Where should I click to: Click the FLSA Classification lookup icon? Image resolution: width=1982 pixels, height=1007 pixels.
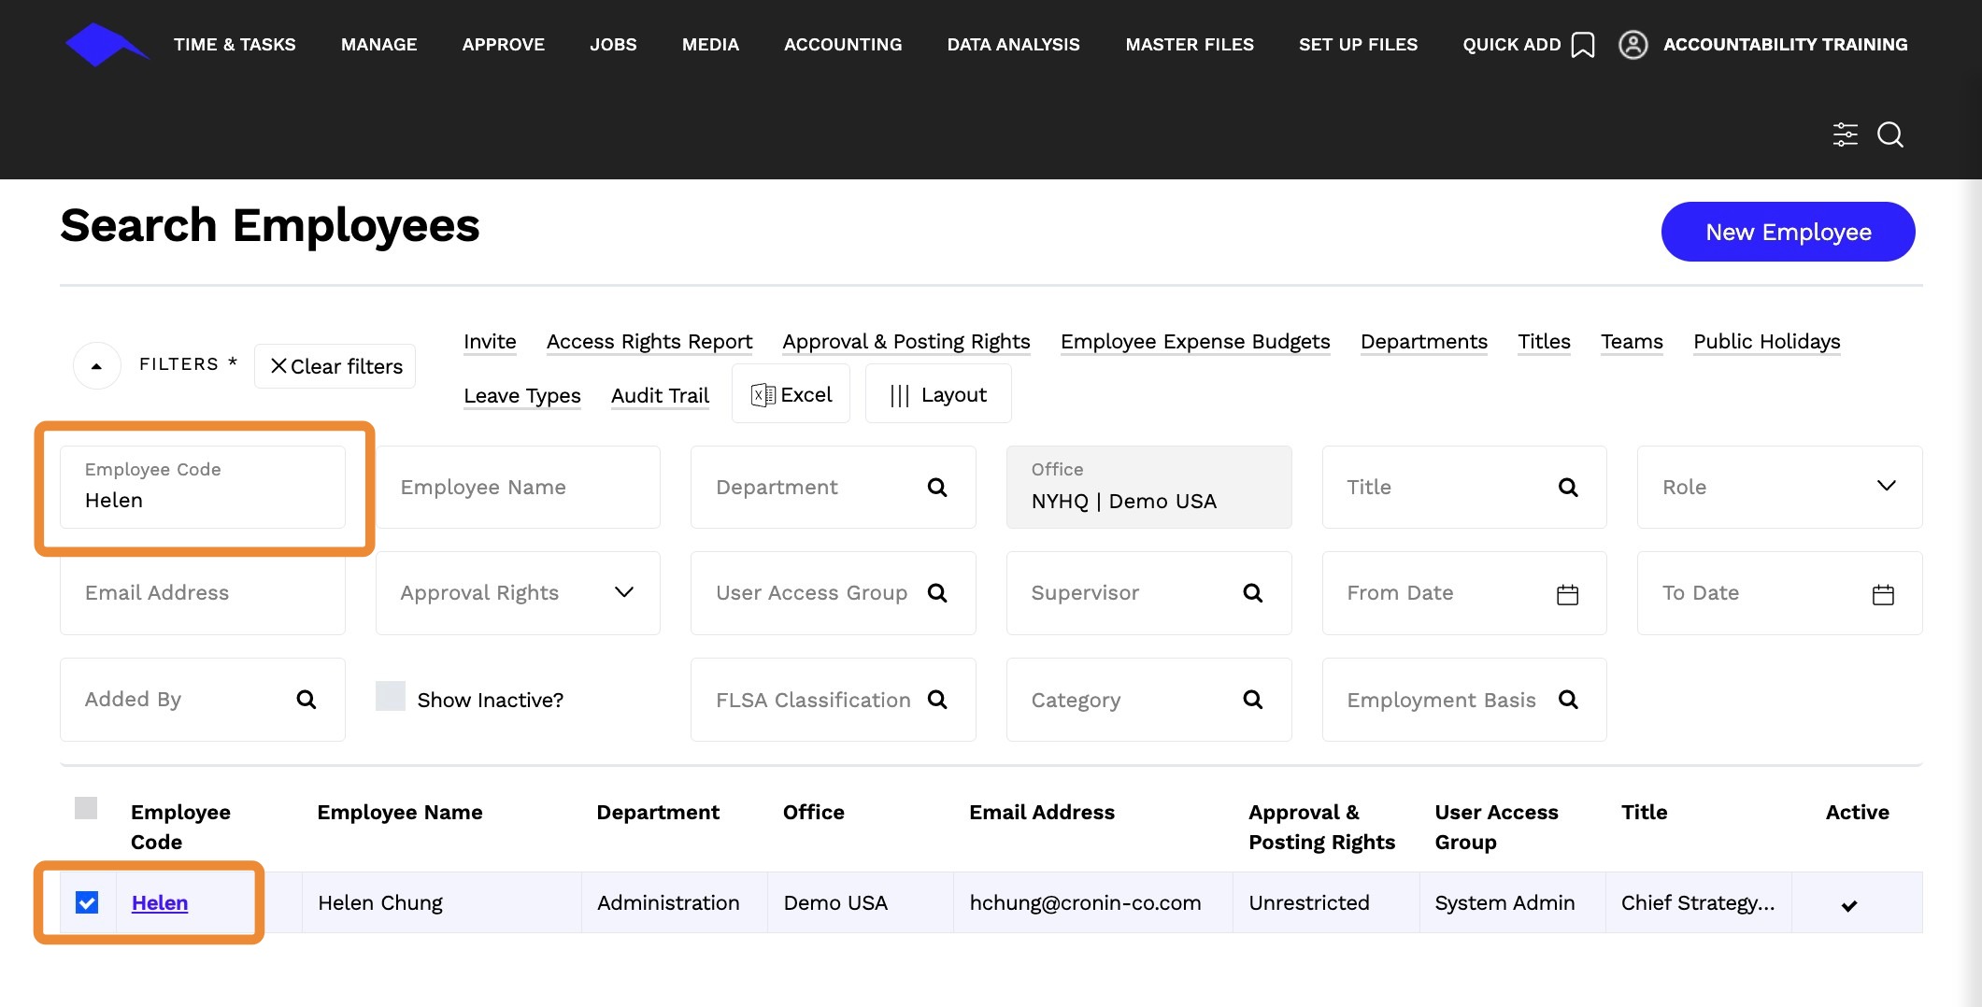pos(937,699)
